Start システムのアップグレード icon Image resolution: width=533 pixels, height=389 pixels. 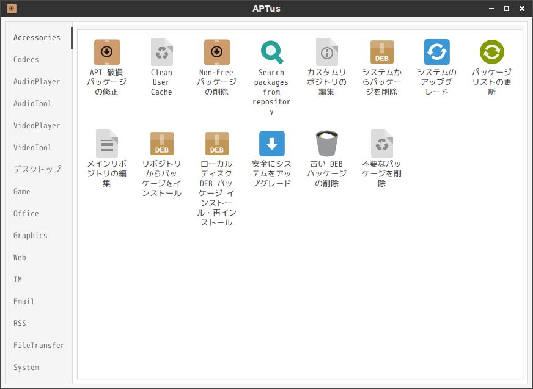pyautogui.click(x=437, y=52)
